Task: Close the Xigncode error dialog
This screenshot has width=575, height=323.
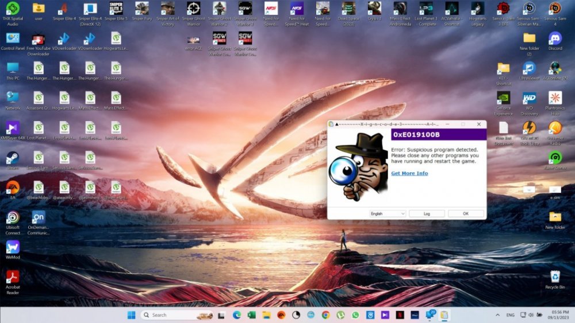Action: click(479, 124)
